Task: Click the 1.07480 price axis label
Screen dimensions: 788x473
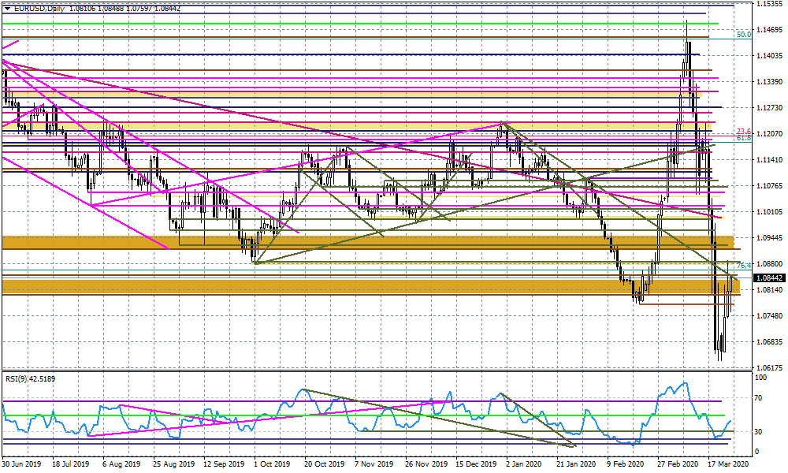Action: [x=769, y=315]
